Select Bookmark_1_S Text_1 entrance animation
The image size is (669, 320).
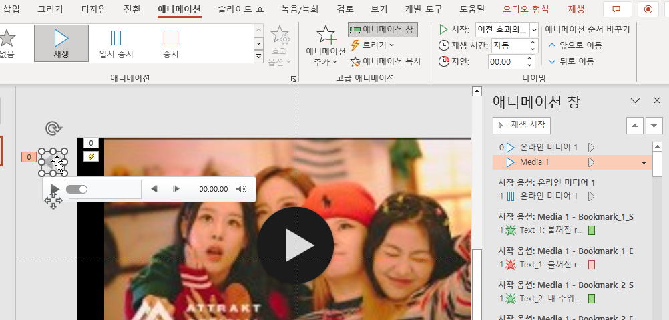tap(572, 231)
